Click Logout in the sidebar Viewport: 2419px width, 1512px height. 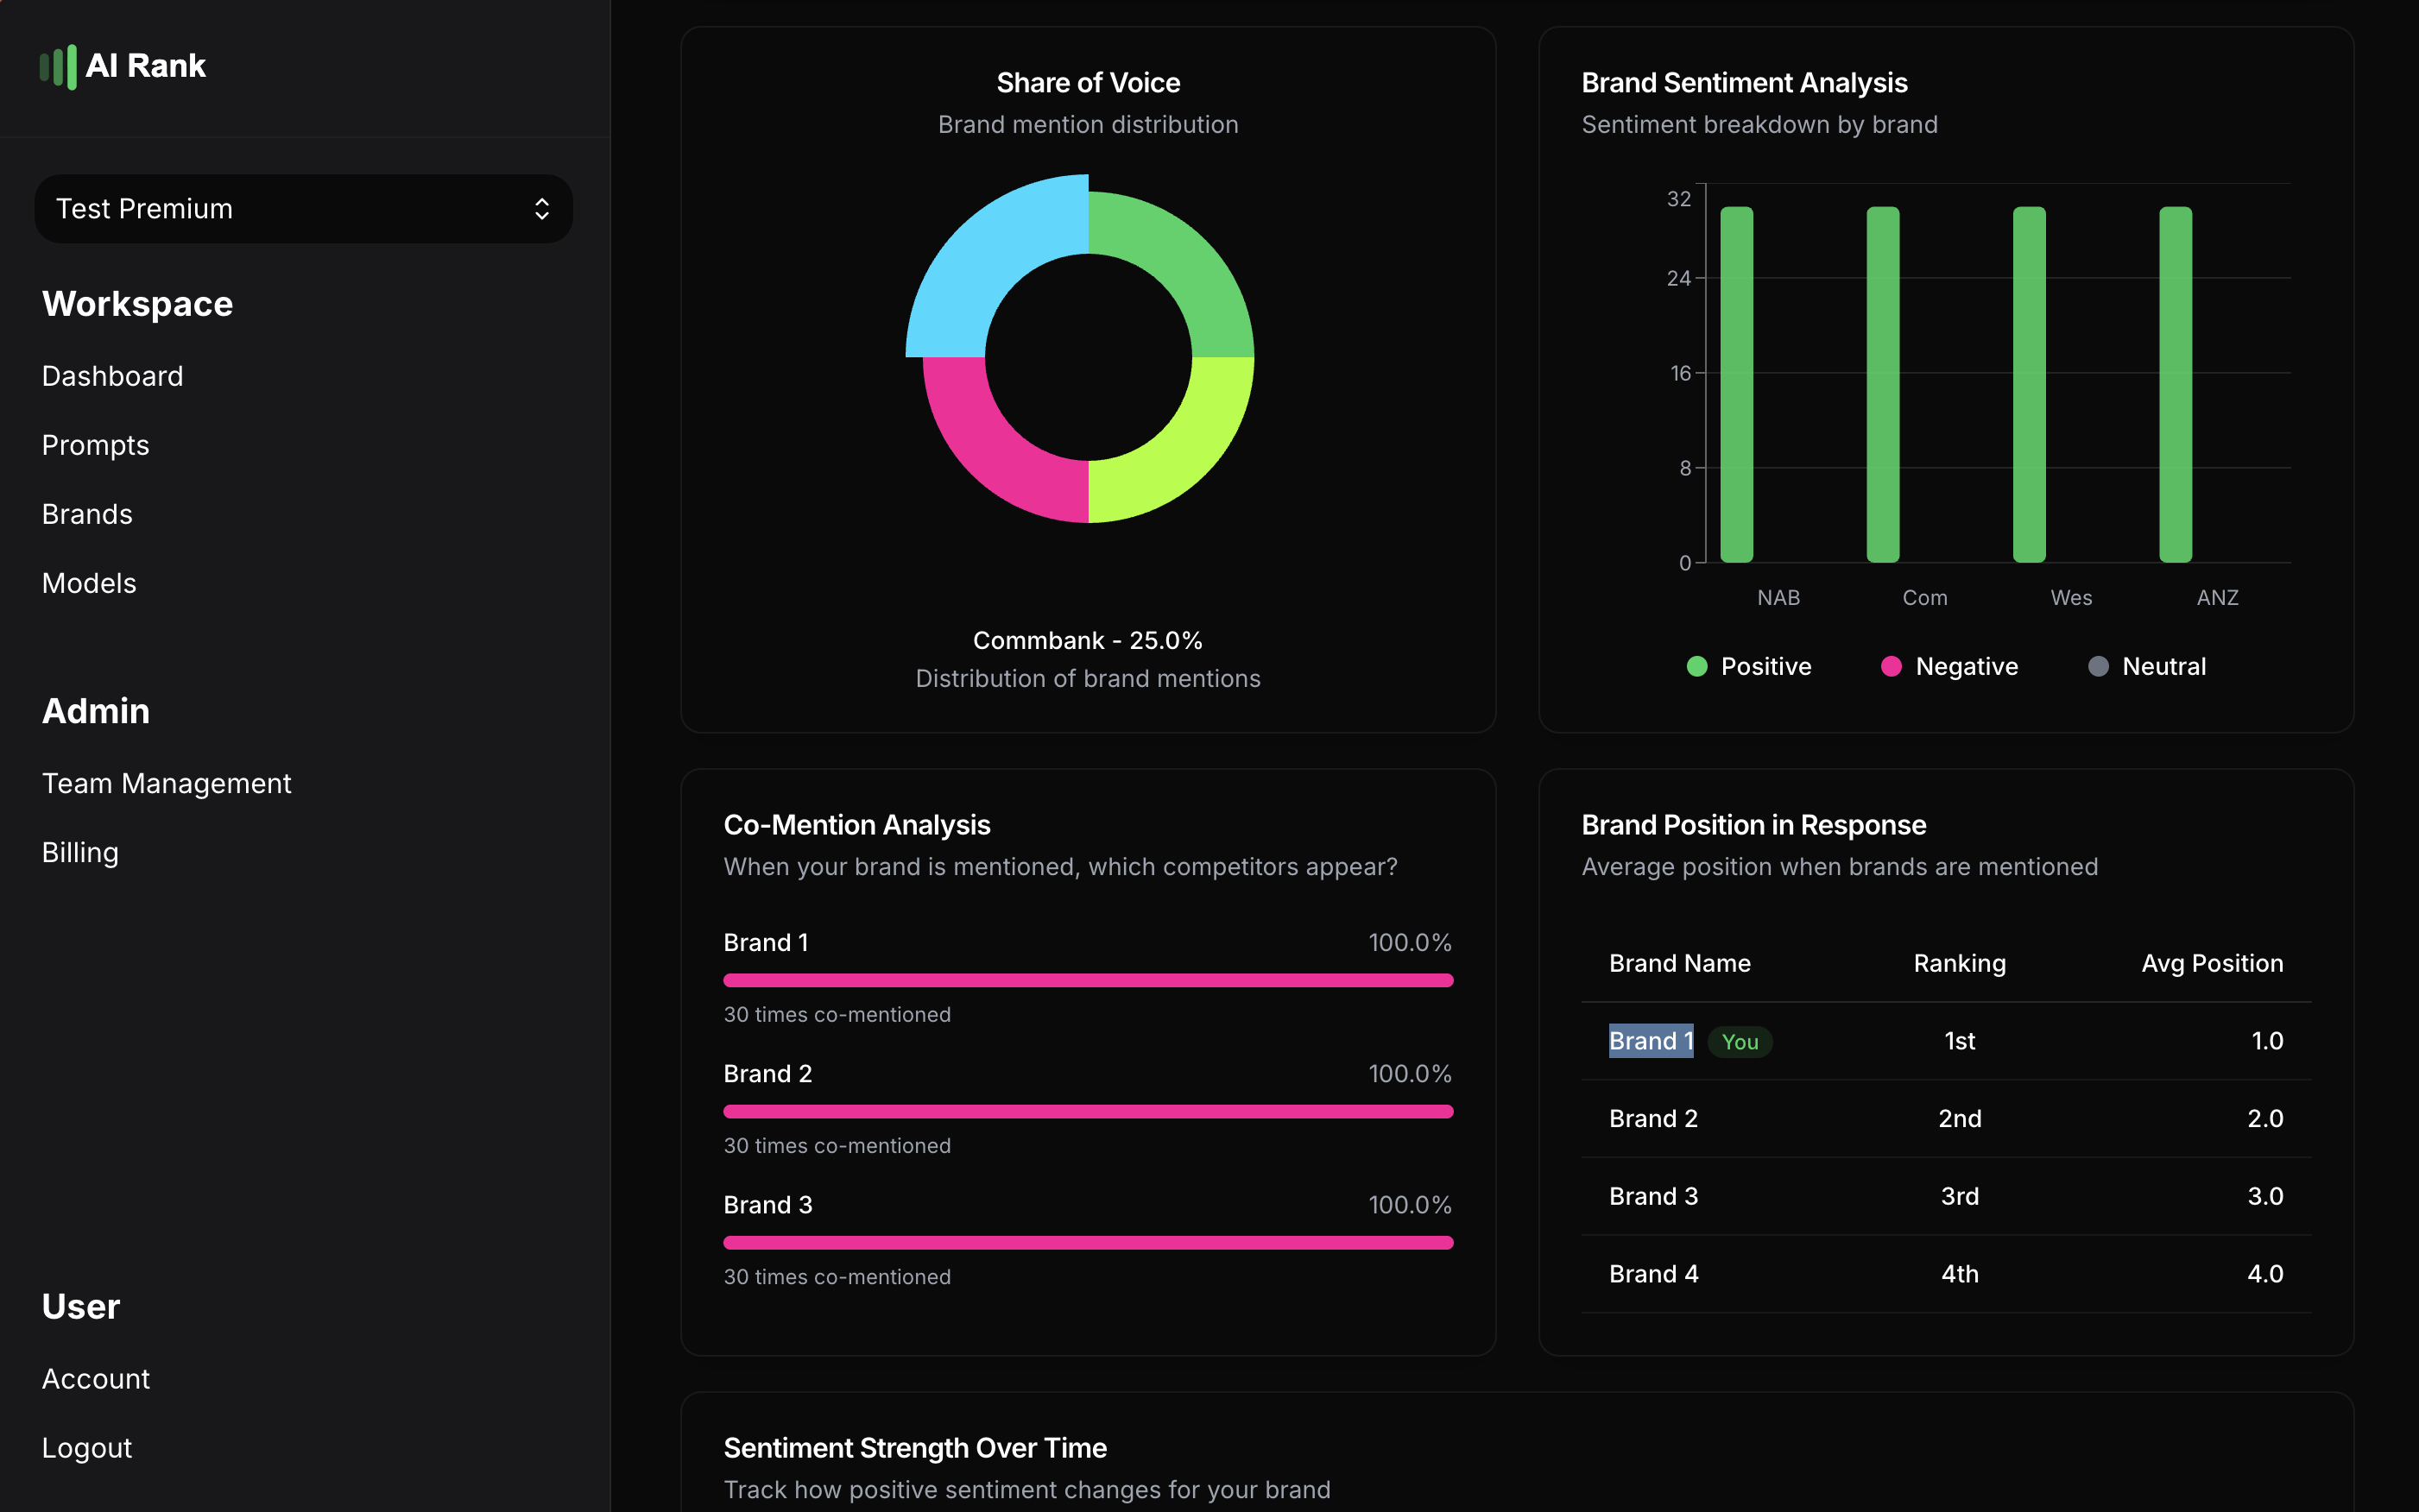click(87, 1447)
